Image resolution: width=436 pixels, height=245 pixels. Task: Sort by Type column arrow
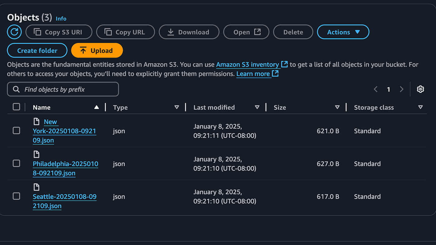[177, 107]
